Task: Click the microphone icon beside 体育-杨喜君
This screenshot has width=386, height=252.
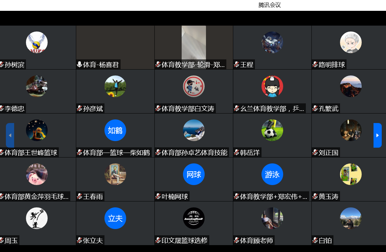Action: [79, 65]
